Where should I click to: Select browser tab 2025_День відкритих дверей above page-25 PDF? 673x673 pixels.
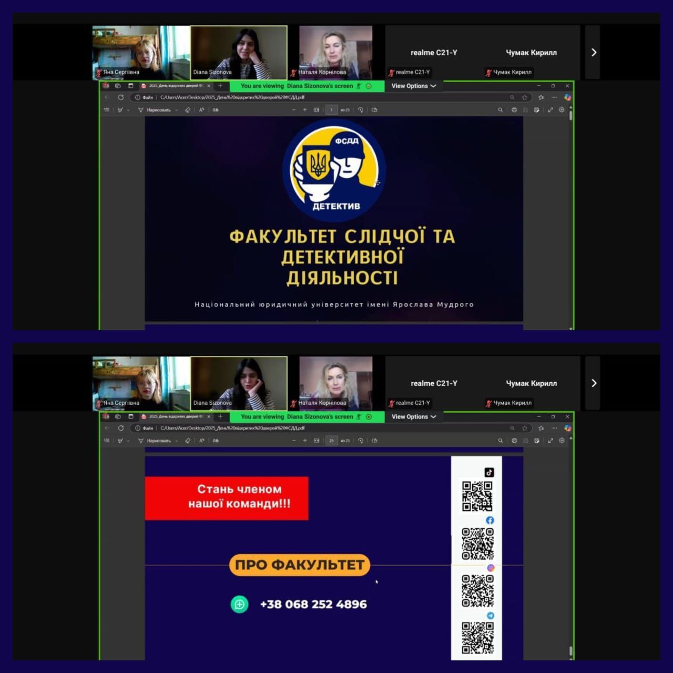[176, 416]
